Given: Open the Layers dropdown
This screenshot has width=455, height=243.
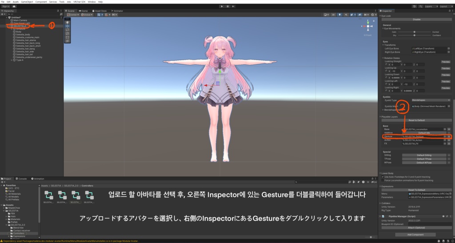Looking at the screenshot, I should coord(431,6).
